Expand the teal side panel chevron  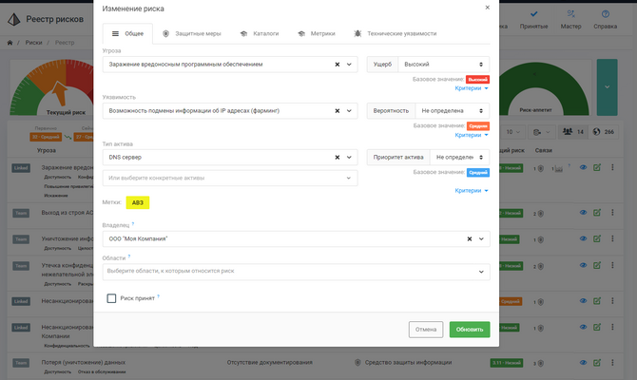tap(607, 86)
